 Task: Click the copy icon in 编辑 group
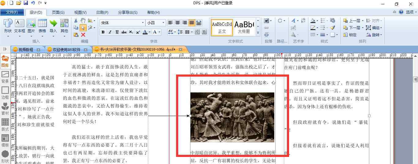coord(76,28)
